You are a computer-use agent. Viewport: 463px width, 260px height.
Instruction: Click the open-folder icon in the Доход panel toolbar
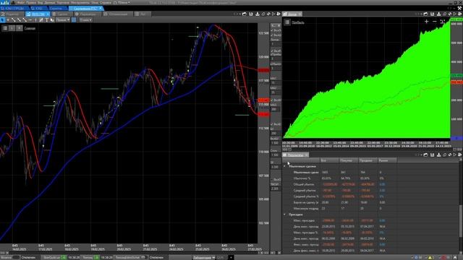(x=425, y=14)
